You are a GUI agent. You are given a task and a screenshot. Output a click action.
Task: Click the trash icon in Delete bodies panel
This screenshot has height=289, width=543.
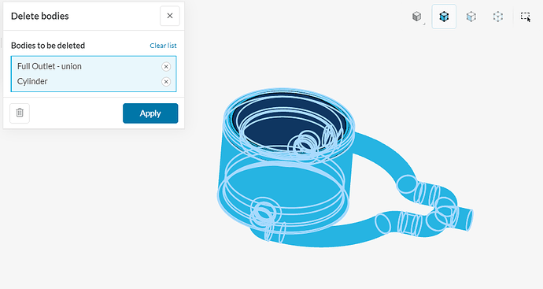click(20, 113)
